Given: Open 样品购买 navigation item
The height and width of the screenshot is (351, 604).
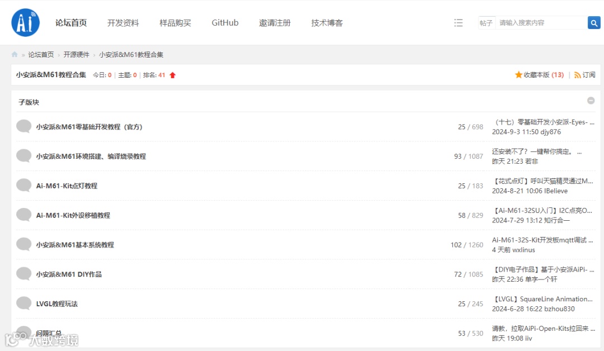Looking at the screenshot, I should coord(175,23).
